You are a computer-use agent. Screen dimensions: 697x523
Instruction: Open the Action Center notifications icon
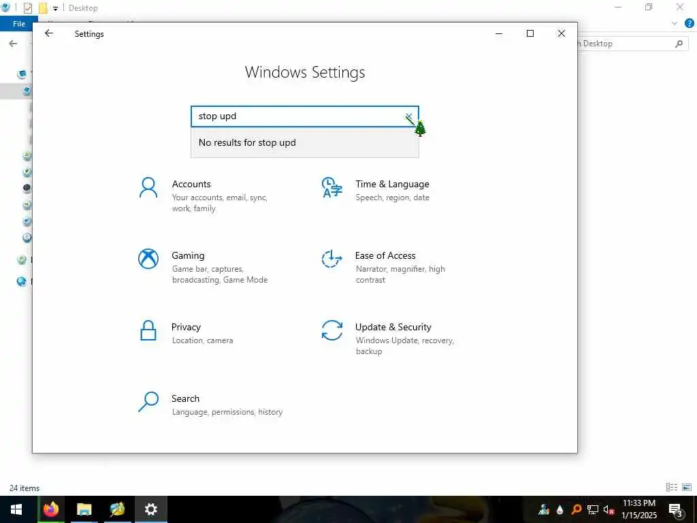676,509
